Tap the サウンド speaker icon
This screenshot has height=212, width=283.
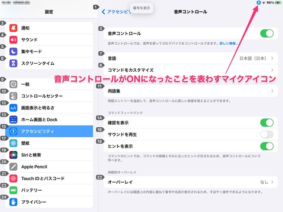pyautogui.click(x=14, y=39)
